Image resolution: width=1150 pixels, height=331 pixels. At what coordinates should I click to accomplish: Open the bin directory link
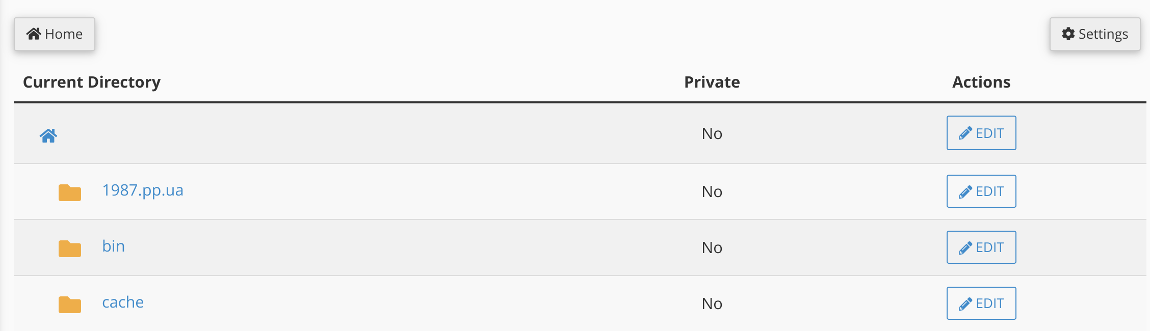(113, 246)
